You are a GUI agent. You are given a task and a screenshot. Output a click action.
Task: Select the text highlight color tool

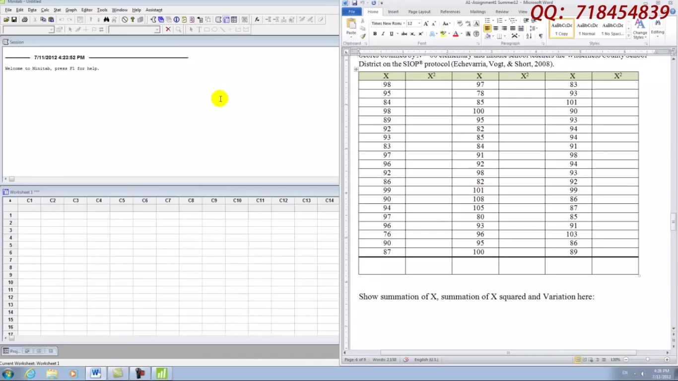tap(444, 33)
